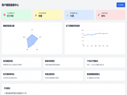The height and width of the screenshot is (95, 127).
Task: Click the DNA helix icon beside 88%
Action: (x=99, y=15)
